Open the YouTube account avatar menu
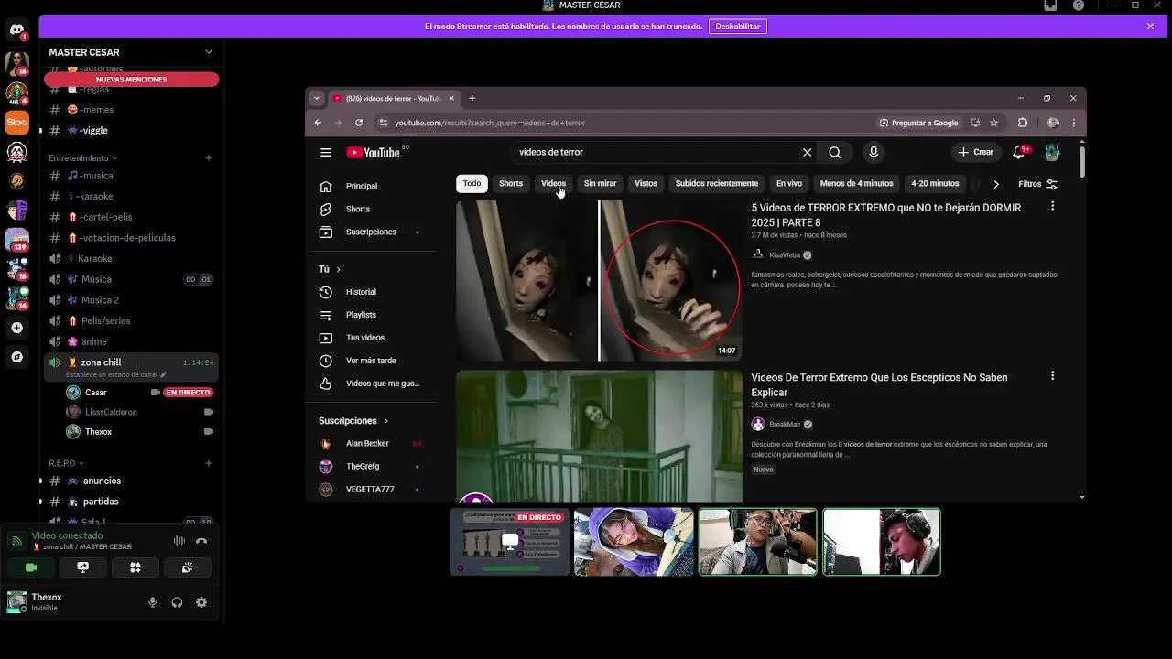 1052,153
